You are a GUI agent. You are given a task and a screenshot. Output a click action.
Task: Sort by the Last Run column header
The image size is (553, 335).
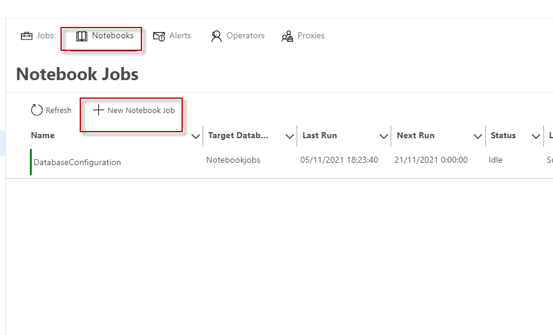[x=319, y=136]
